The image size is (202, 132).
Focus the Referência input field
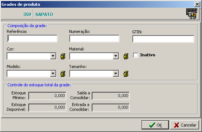click(32, 38)
